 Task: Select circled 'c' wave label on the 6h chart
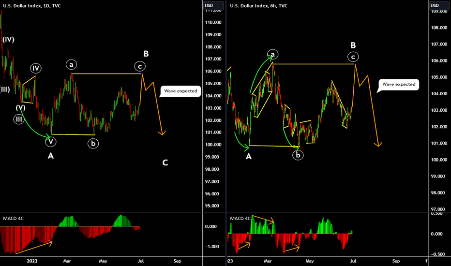(353, 57)
